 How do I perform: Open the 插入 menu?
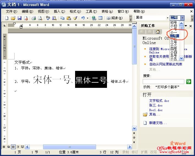click(x=59, y=11)
